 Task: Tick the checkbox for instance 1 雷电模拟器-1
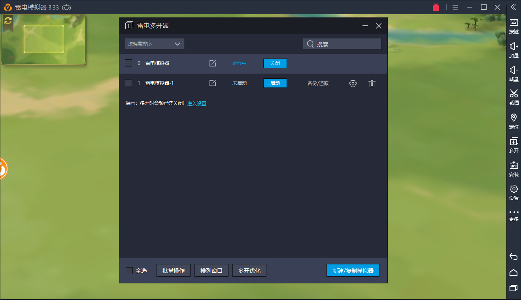tap(128, 83)
